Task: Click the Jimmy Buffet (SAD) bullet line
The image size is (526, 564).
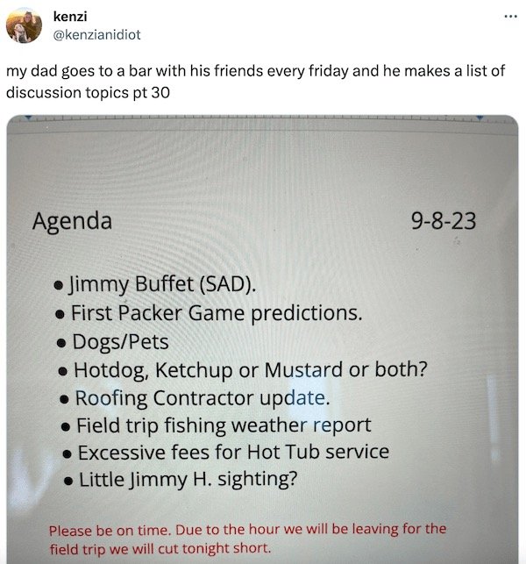Action: [x=154, y=284]
